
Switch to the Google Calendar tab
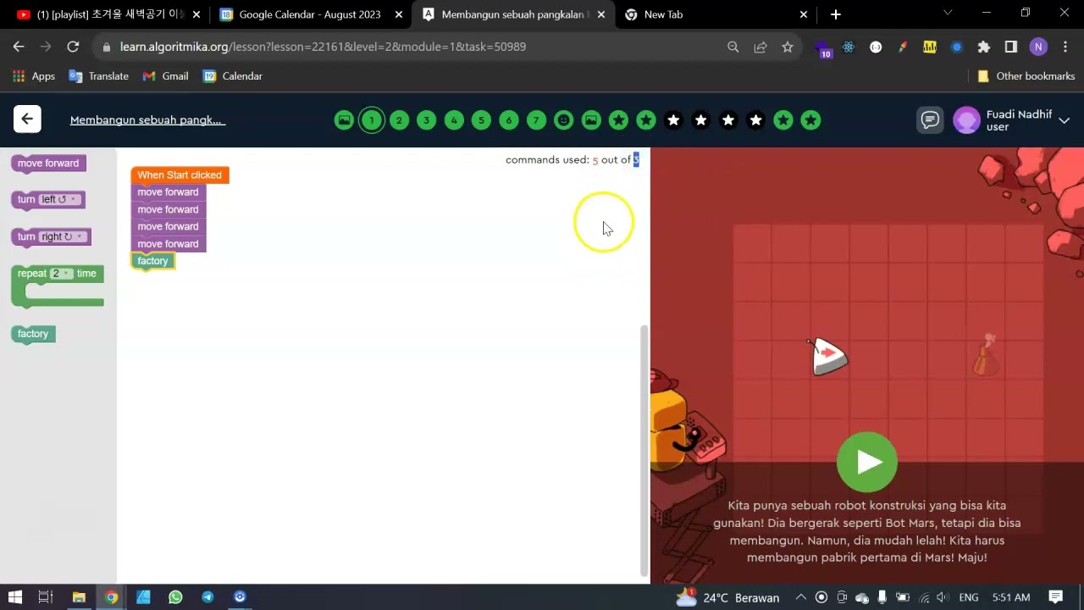click(x=309, y=14)
